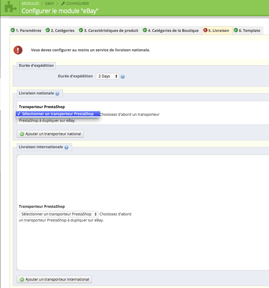This screenshot has height=288, width=269.
Task: Click green check on Catégories de la Boutique tab
Action: point(145,30)
